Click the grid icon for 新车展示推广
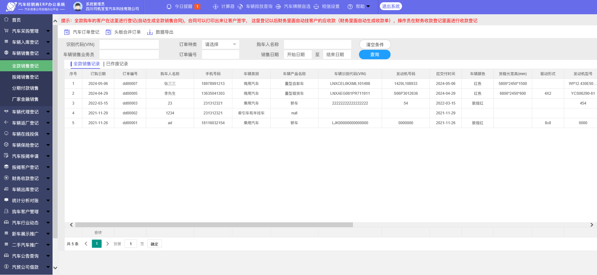This screenshot has width=597, height=275. click(x=6, y=233)
